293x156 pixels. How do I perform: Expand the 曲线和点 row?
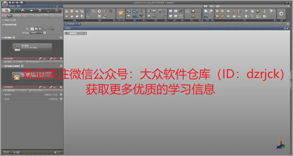pyautogui.click(x=3, y=95)
